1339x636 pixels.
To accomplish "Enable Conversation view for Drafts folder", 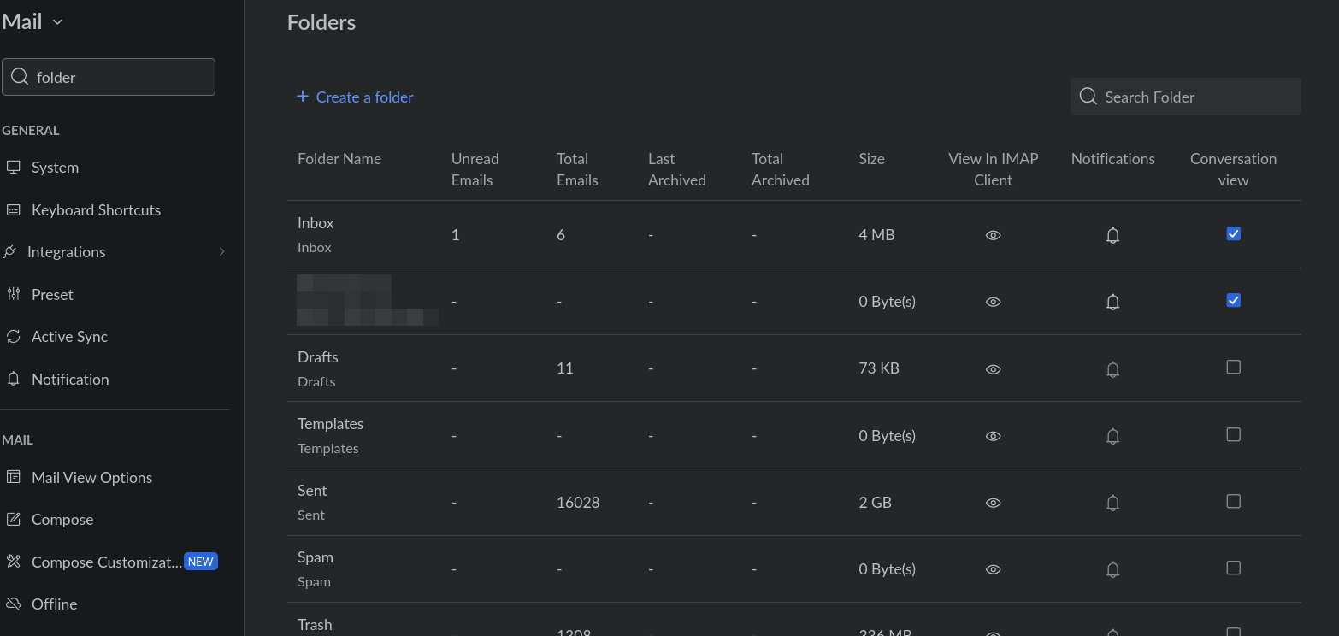I will tap(1233, 368).
